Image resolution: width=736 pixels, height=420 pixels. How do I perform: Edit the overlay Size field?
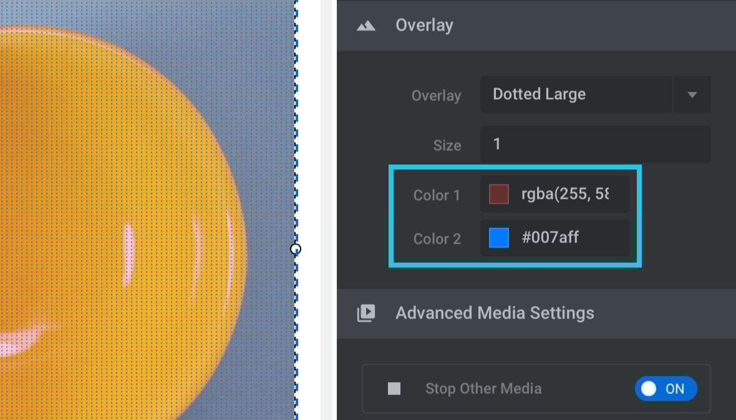[x=595, y=144]
